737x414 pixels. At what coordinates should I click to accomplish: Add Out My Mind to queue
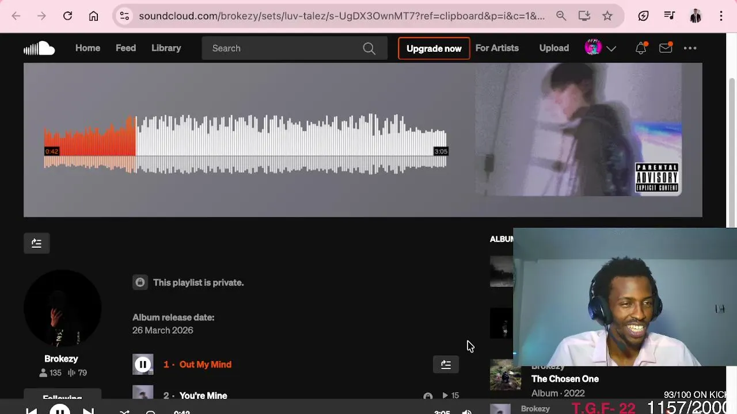coord(446,365)
